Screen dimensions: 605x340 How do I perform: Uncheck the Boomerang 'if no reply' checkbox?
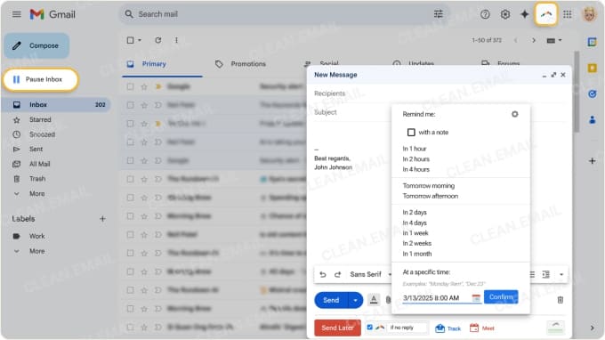click(369, 328)
